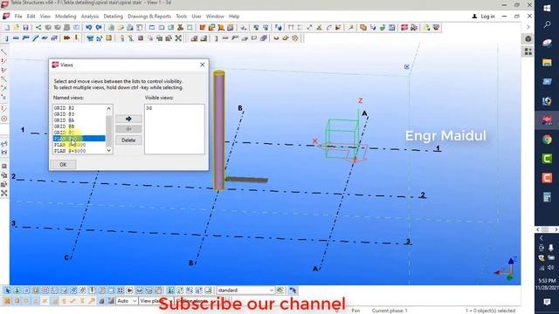Click the notification center icon

point(547,302)
